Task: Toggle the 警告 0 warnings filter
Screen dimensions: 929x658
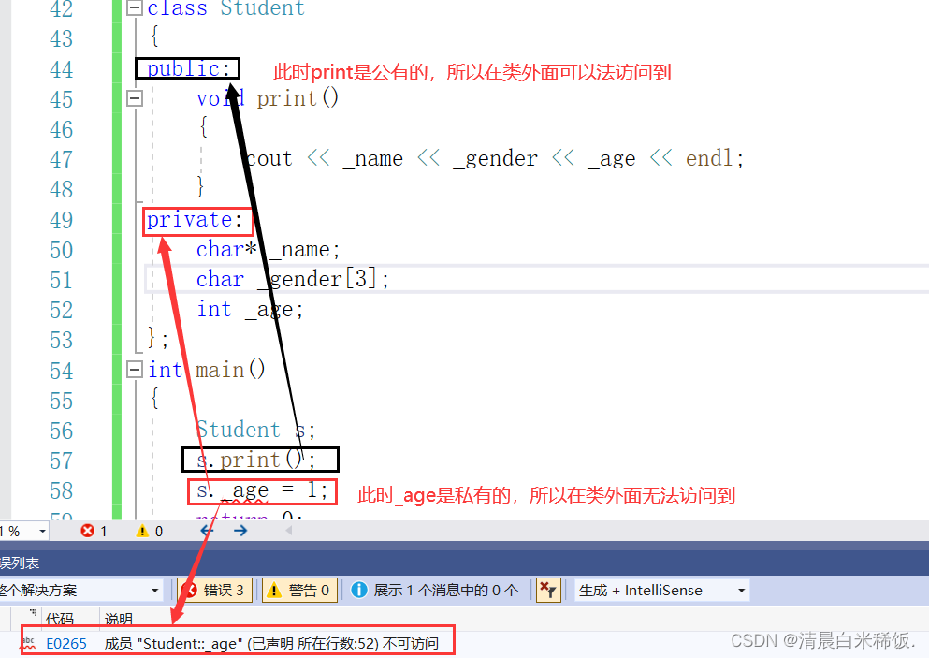Action: [x=299, y=591]
